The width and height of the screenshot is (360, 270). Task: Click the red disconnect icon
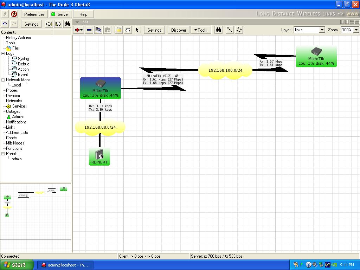point(14,14)
